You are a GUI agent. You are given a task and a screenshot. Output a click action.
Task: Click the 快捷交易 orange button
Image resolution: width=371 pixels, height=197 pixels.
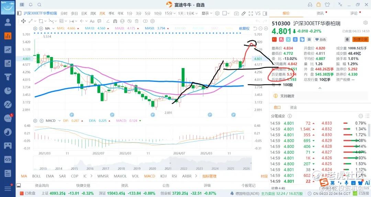tap(360, 39)
